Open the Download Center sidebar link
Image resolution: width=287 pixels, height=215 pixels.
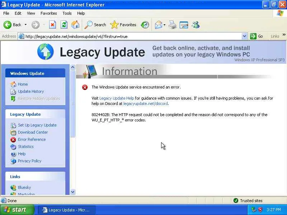[x=33, y=132]
